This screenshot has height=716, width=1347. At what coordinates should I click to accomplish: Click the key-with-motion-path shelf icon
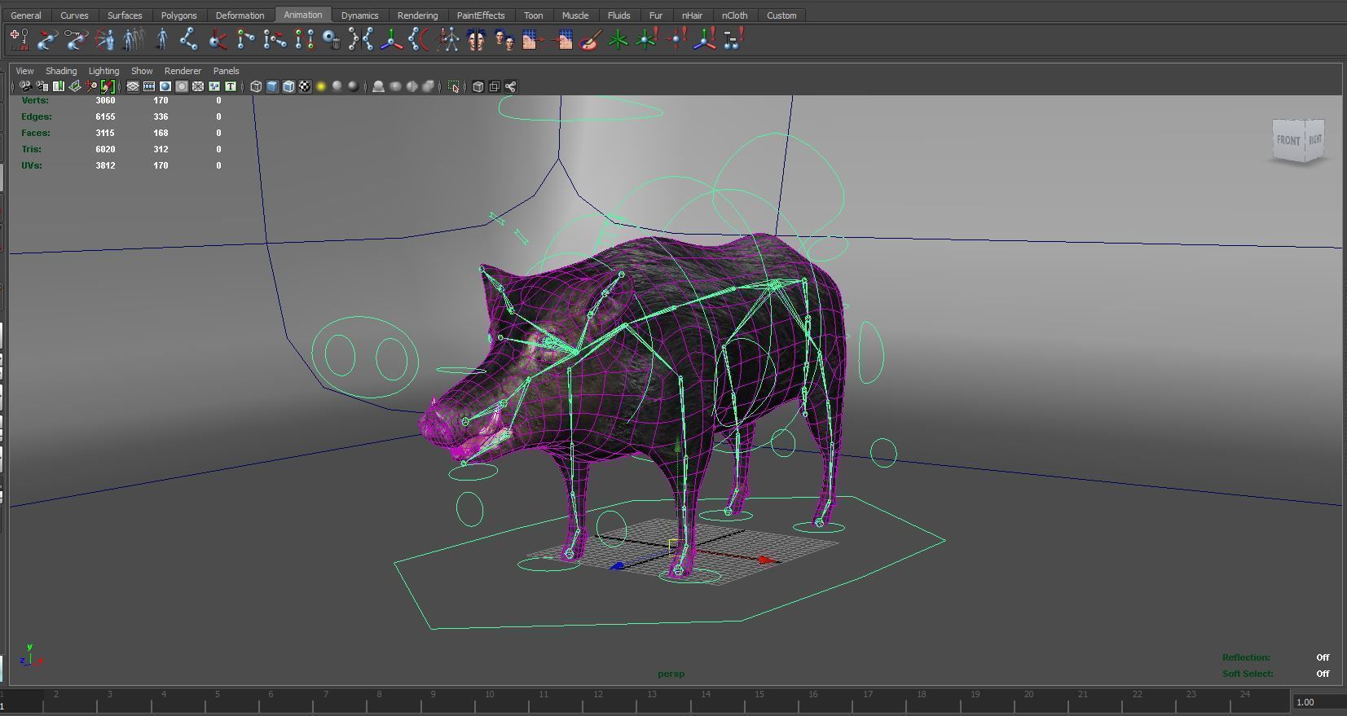click(76, 39)
